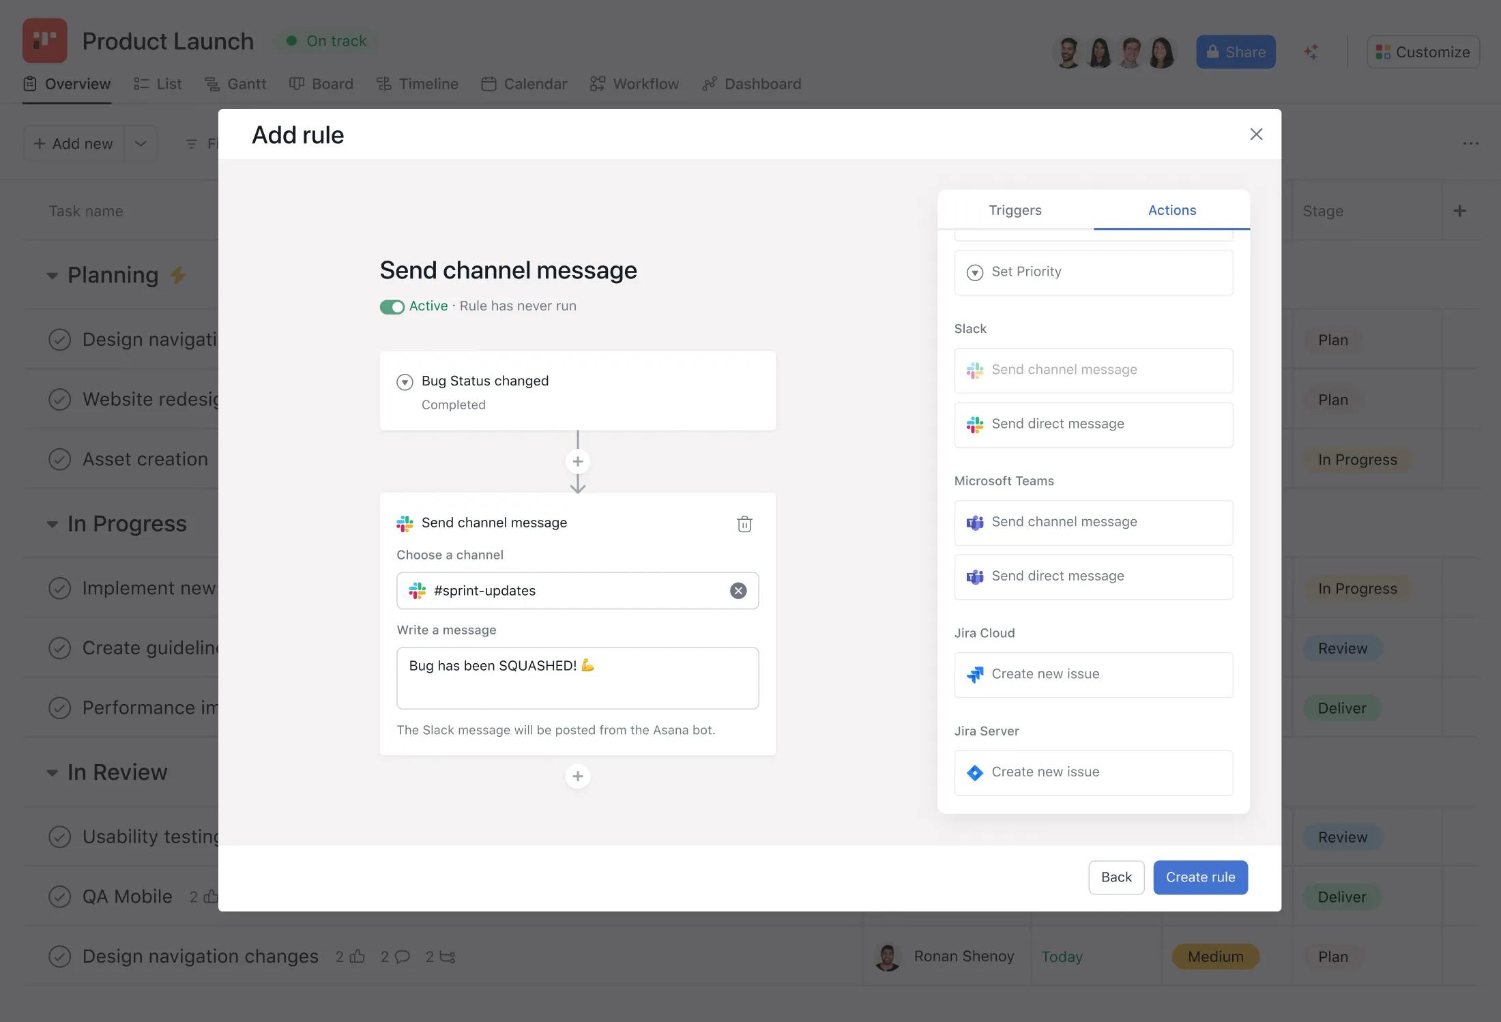Screen dimensions: 1501x1022
Task: Mark Usability testing task complete
Action: tap(60, 836)
